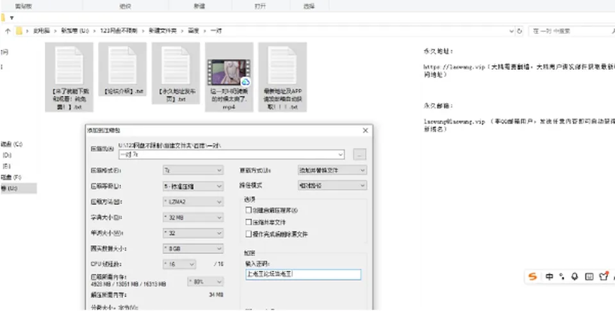Open the update mode dropdown

click(x=332, y=170)
